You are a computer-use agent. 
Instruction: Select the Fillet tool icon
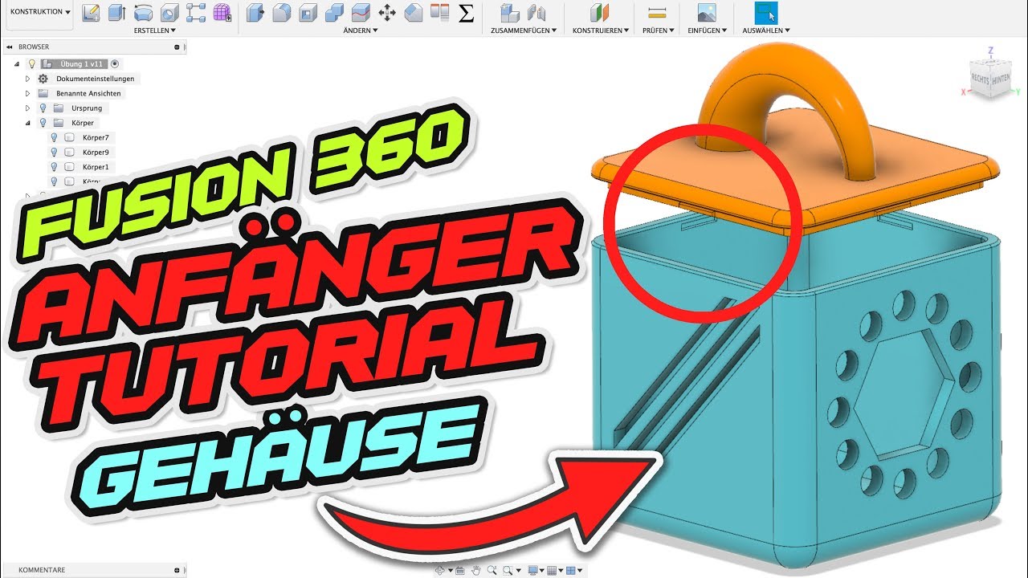[x=281, y=12]
